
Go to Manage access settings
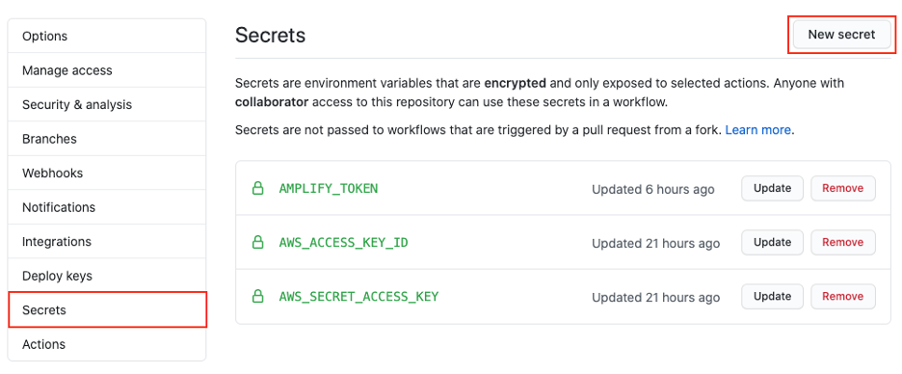pyautogui.click(x=107, y=70)
